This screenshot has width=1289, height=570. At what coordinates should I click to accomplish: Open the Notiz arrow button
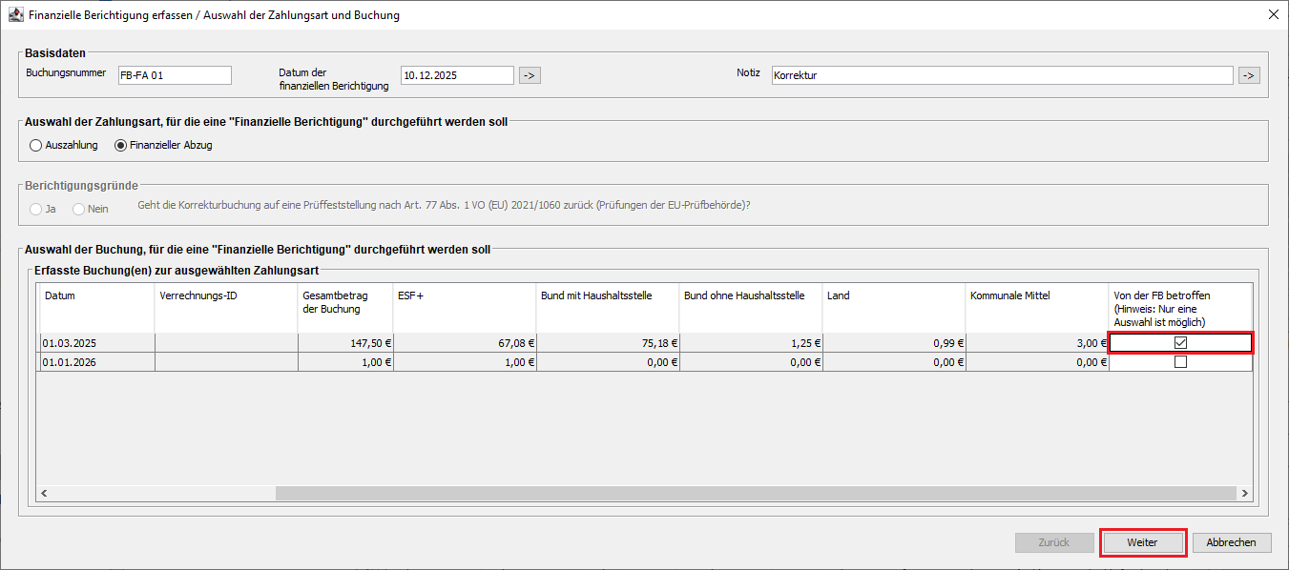[1248, 75]
